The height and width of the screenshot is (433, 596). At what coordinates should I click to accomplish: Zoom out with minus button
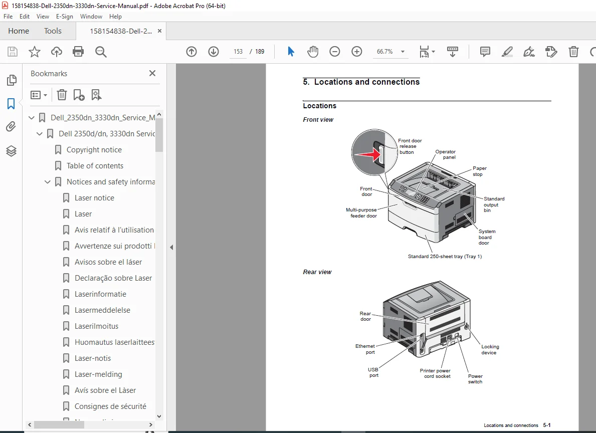(x=334, y=51)
